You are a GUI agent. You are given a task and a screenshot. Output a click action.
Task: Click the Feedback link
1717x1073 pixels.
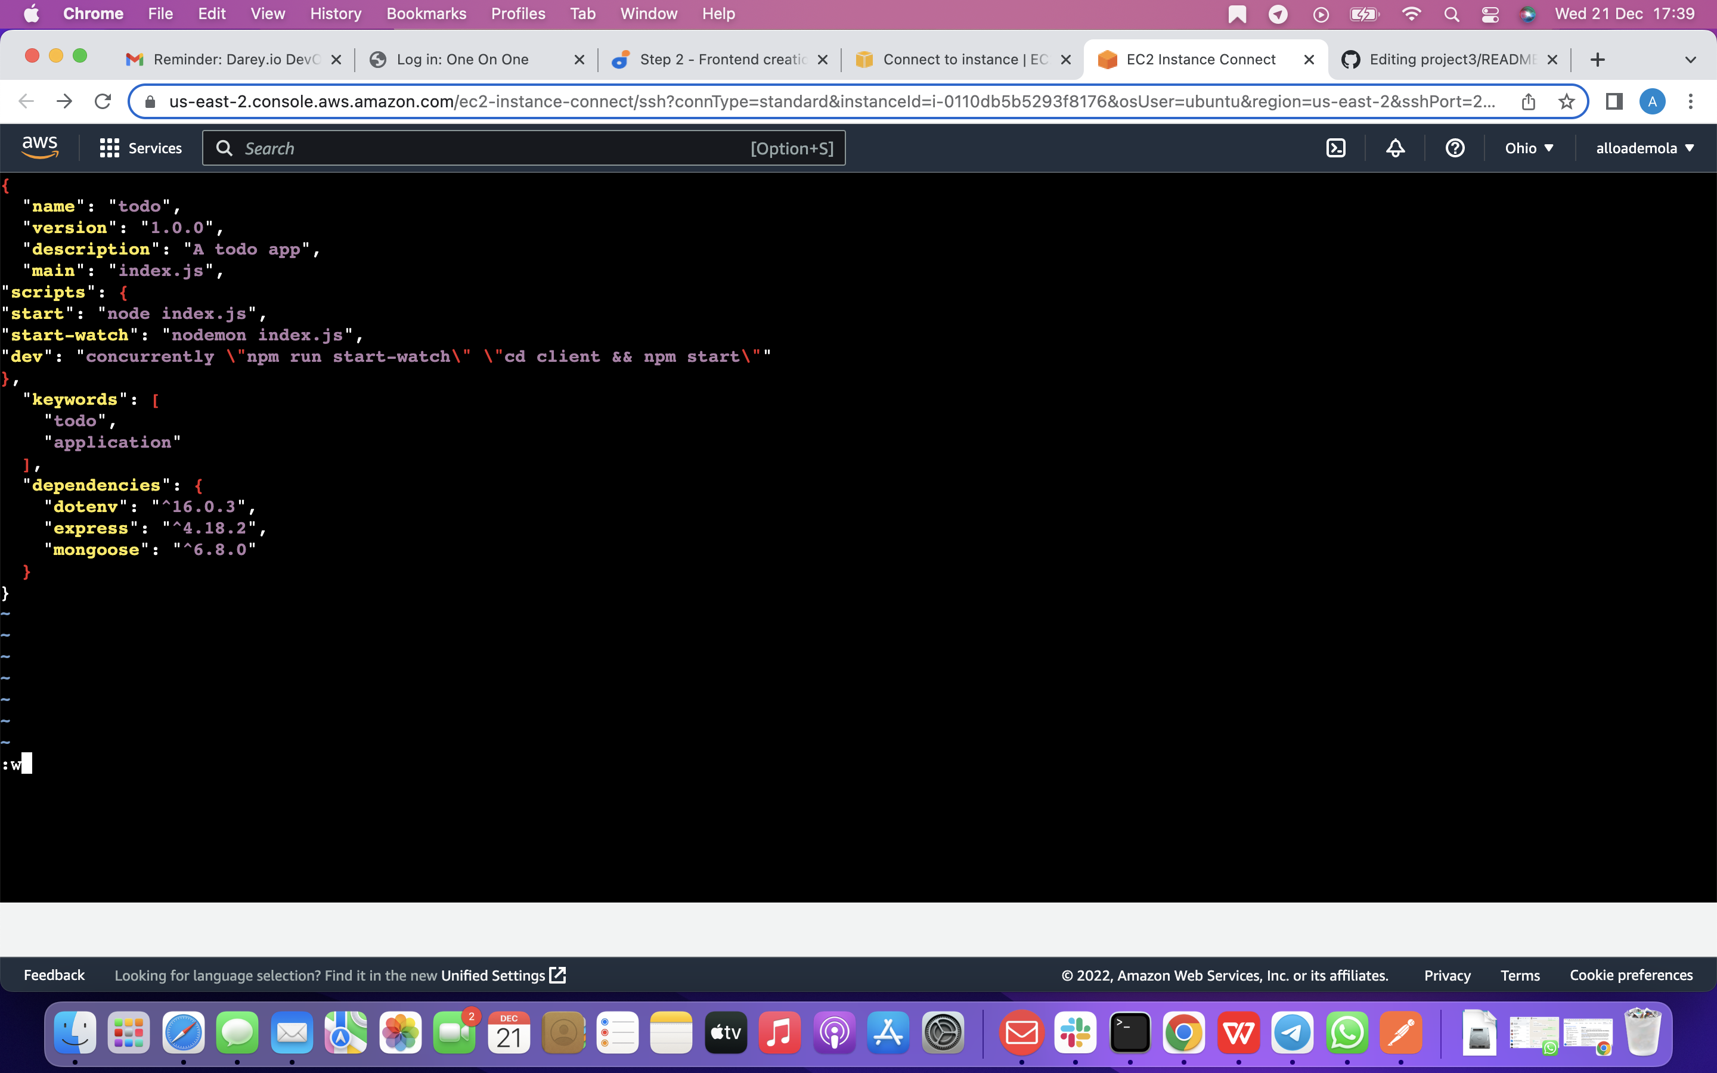54,975
